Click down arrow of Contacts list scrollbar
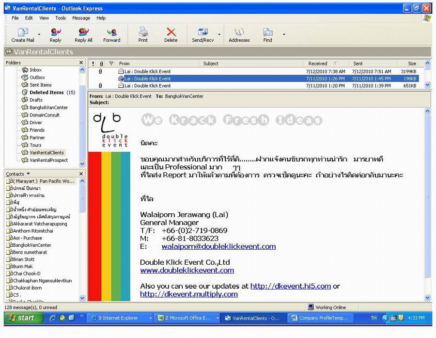Image resolution: width=436 pixels, height=338 pixels. (x=82, y=298)
